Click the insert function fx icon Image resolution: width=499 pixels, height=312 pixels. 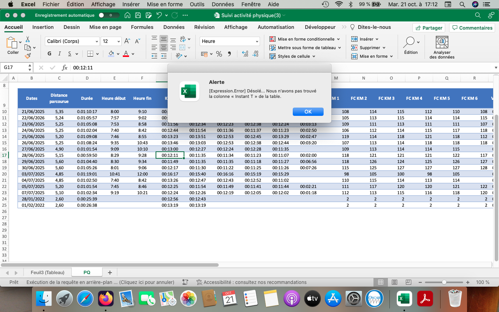click(65, 67)
